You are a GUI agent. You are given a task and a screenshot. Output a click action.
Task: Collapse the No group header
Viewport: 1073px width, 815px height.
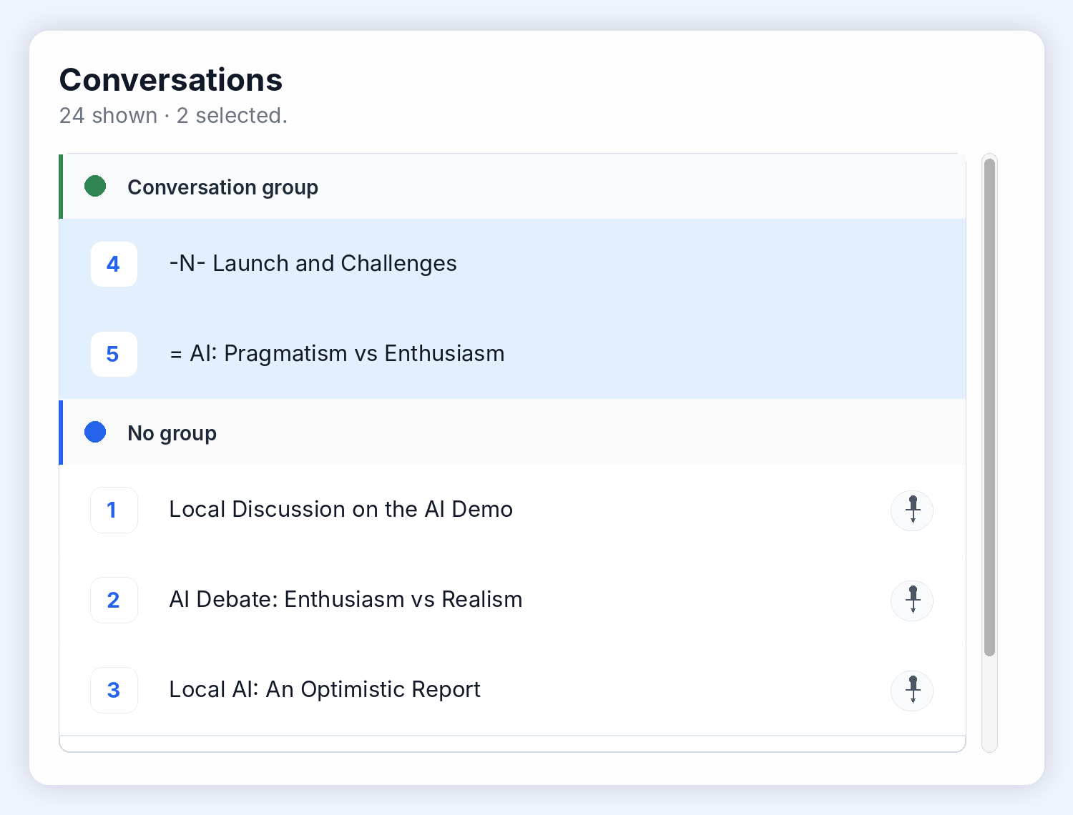click(512, 433)
